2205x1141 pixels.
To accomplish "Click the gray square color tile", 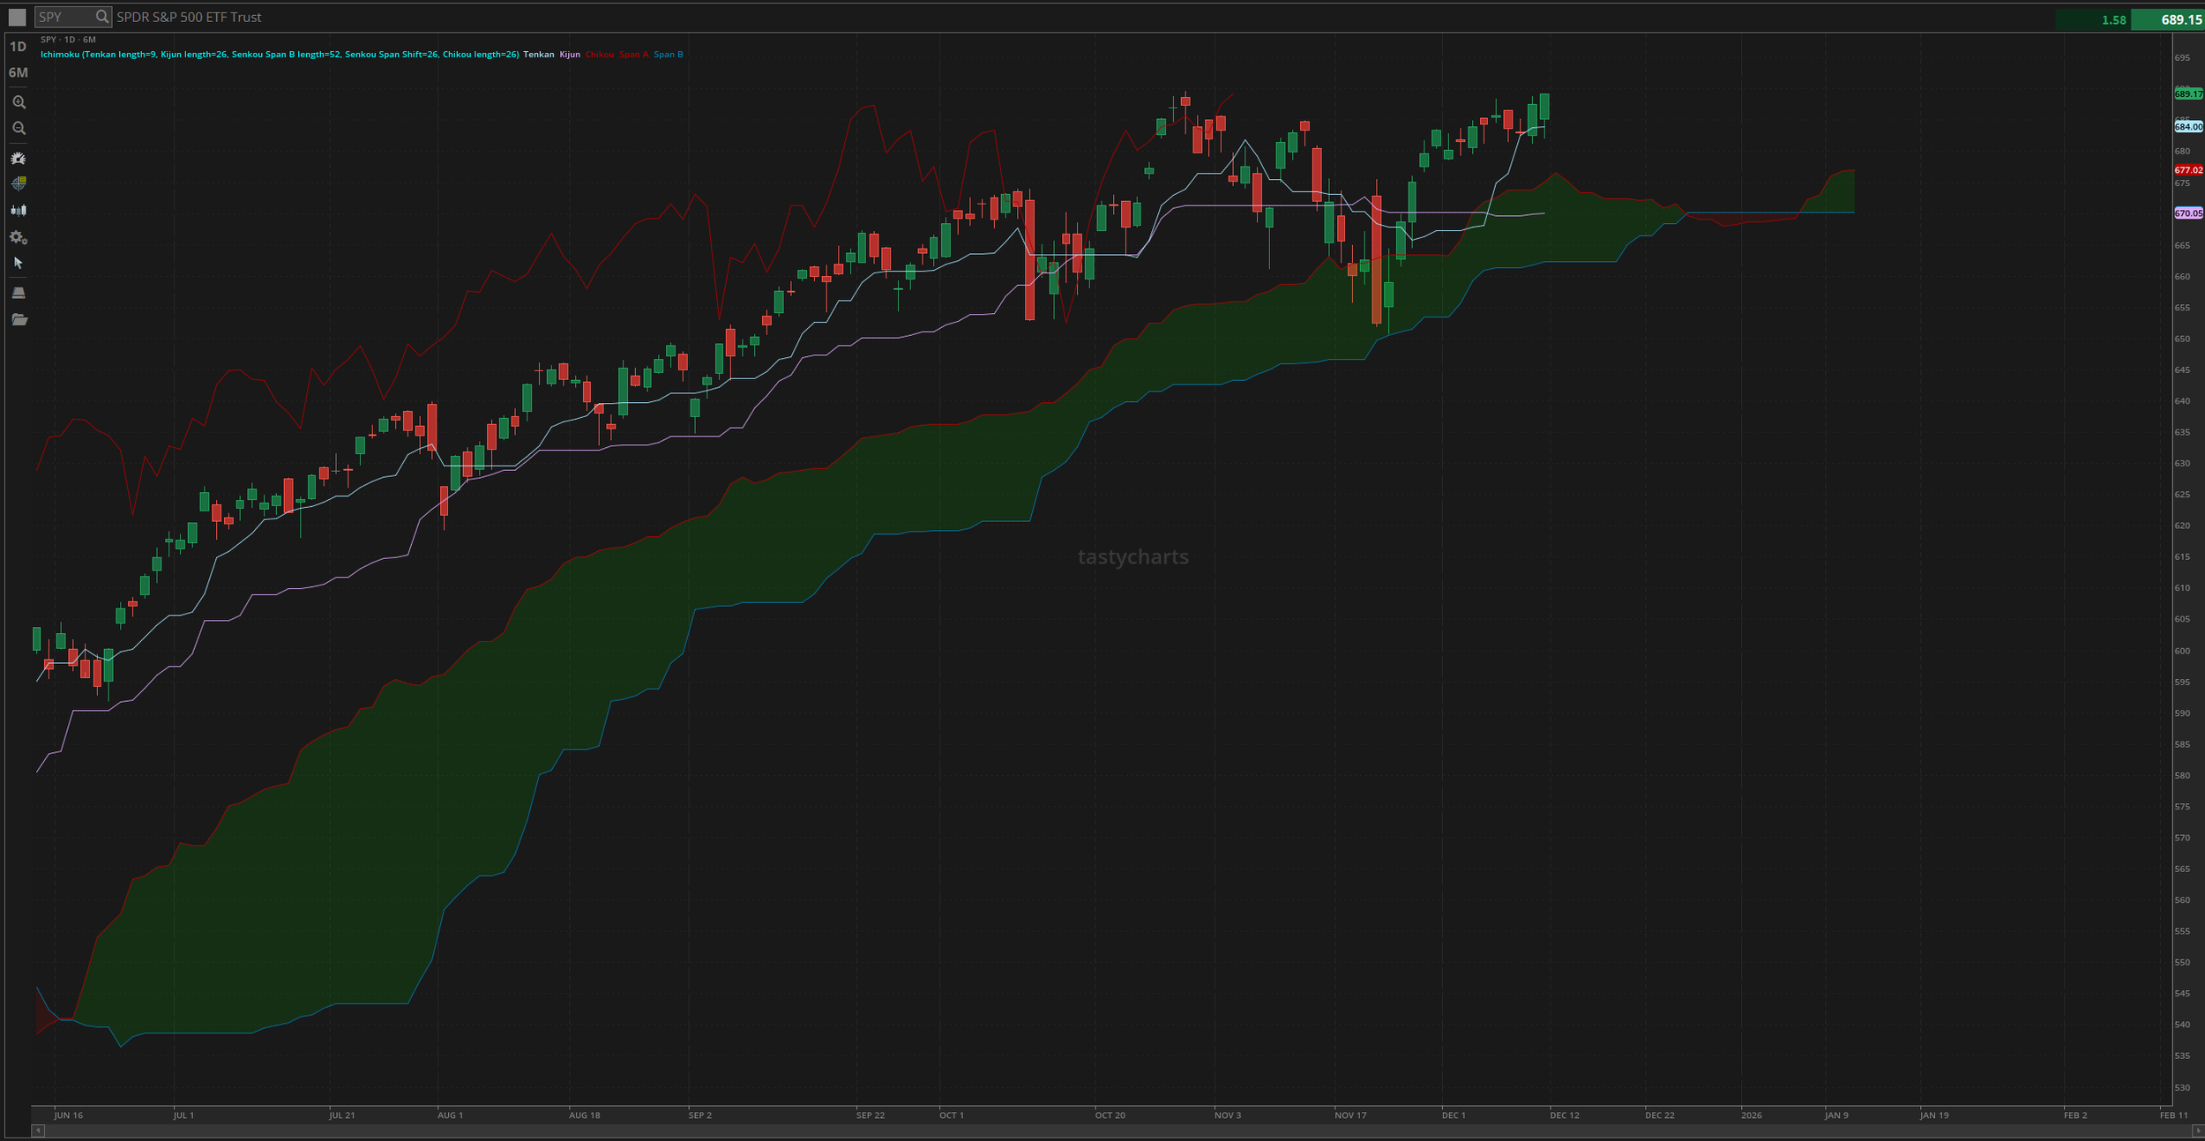I will [x=17, y=17].
